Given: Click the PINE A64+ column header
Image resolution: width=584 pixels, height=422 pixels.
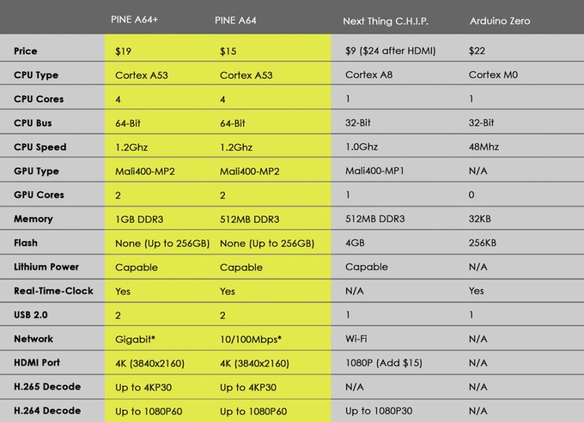Looking at the screenshot, I should [x=135, y=18].
